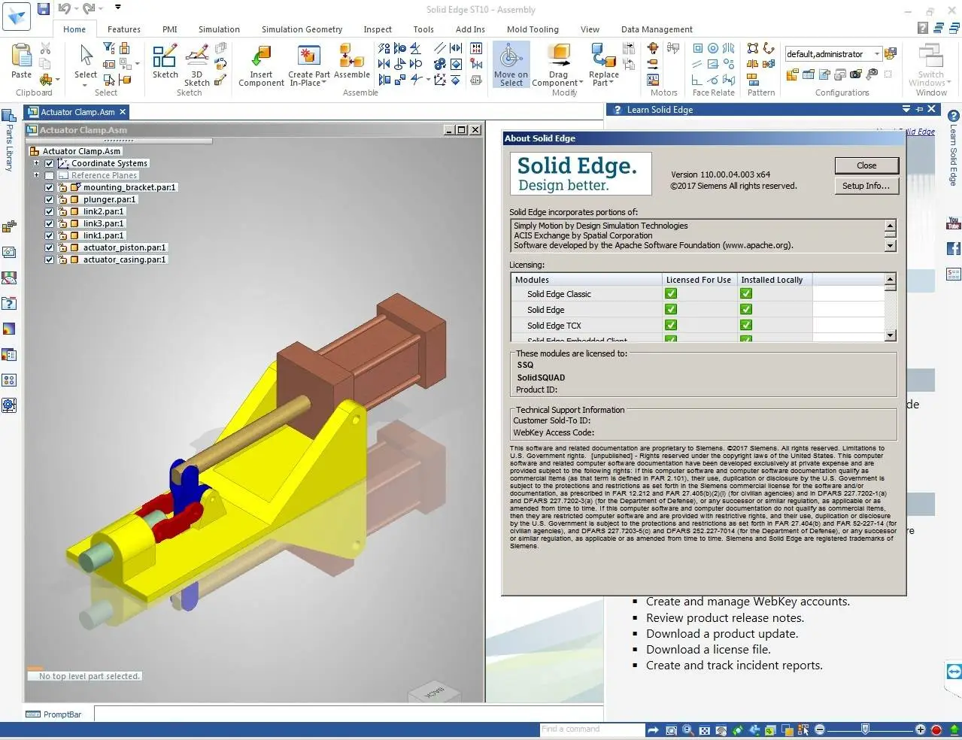Click the red record button in status bar
The width and height of the screenshot is (962, 740).
coord(936,729)
